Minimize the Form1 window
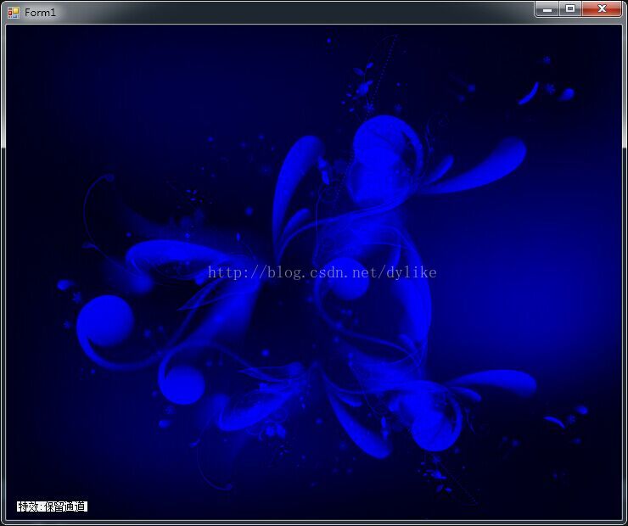628x526 pixels. (x=547, y=8)
